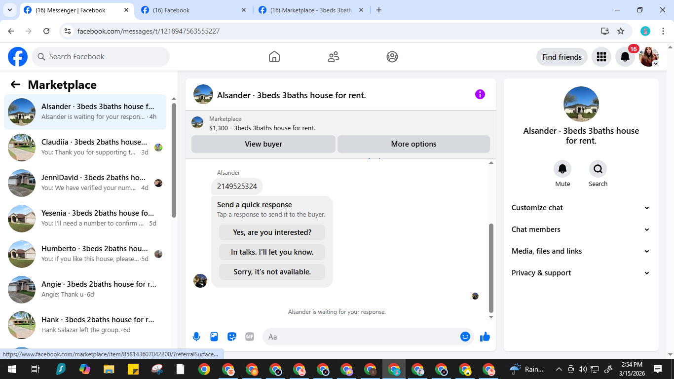674x379 pixels.
Task: Open the Groups icon in top navigation
Action: pyautogui.click(x=392, y=57)
